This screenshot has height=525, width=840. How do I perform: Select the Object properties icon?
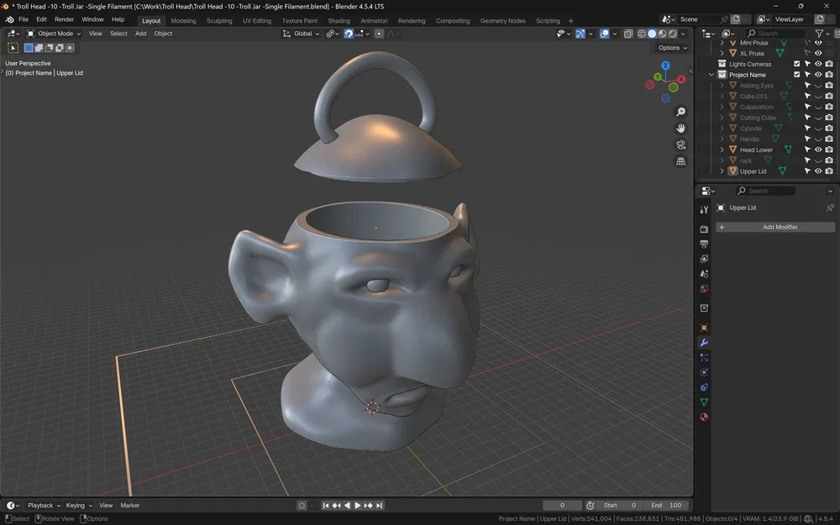point(704,328)
